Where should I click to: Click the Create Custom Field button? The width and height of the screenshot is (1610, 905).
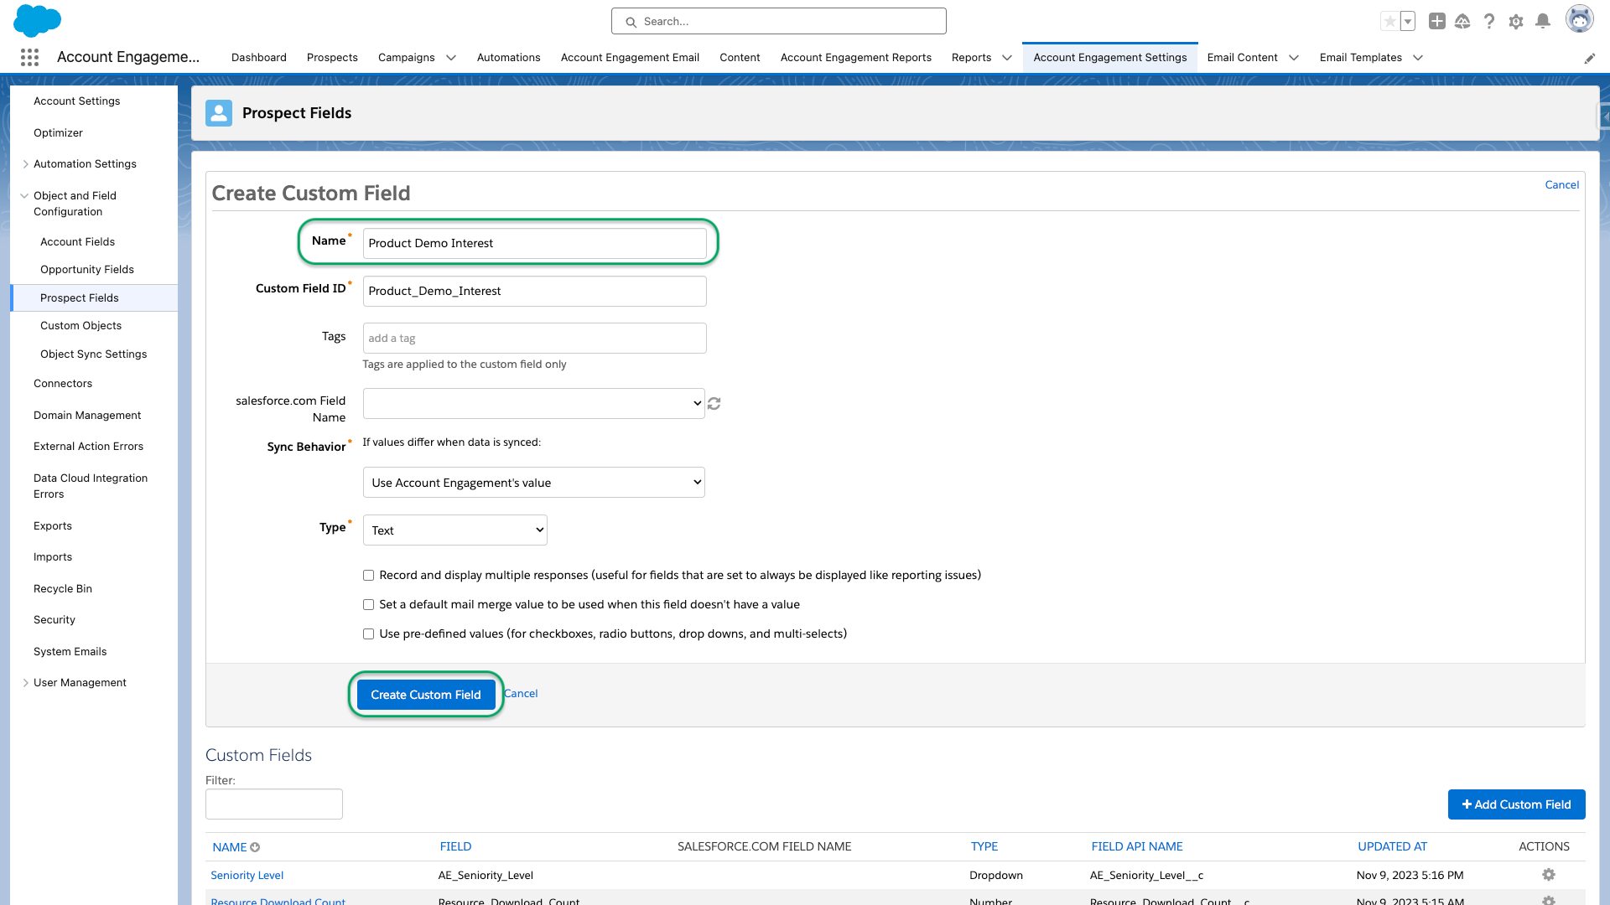tap(426, 695)
